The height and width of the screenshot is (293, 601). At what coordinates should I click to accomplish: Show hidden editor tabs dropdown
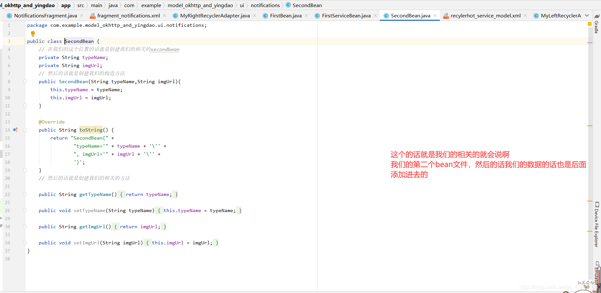click(587, 15)
